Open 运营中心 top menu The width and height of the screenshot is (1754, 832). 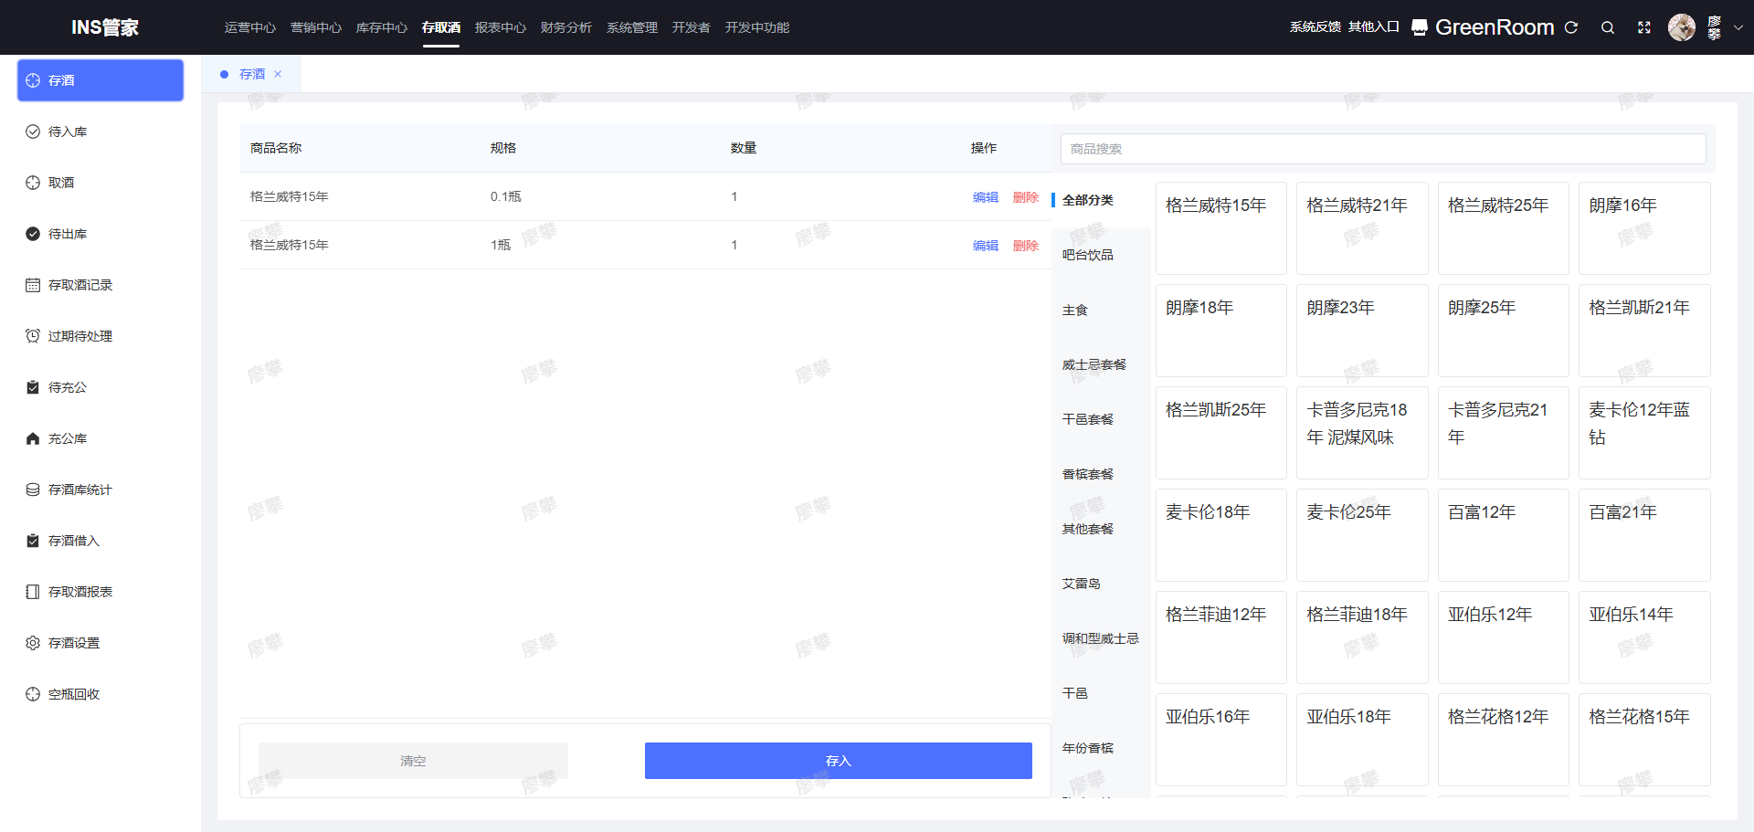point(250,27)
